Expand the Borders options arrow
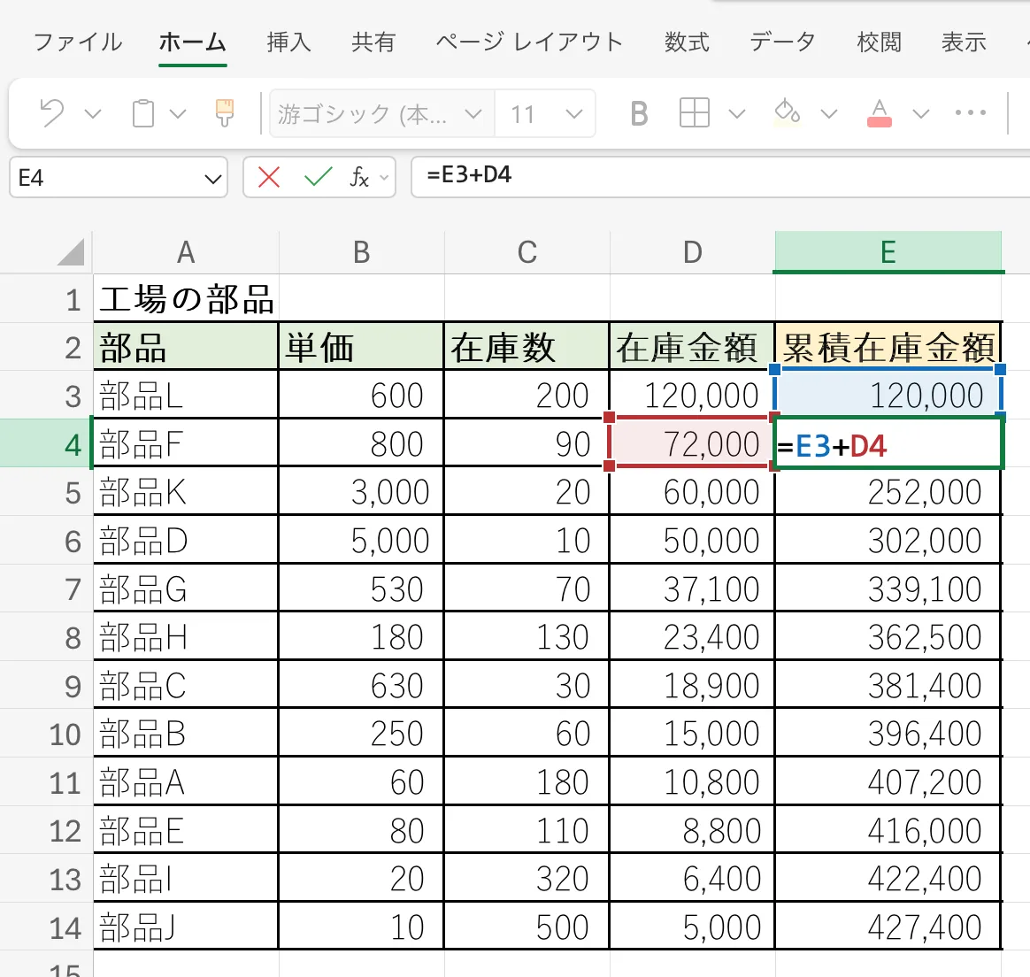Image resolution: width=1030 pixels, height=977 pixels. (x=737, y=114)
